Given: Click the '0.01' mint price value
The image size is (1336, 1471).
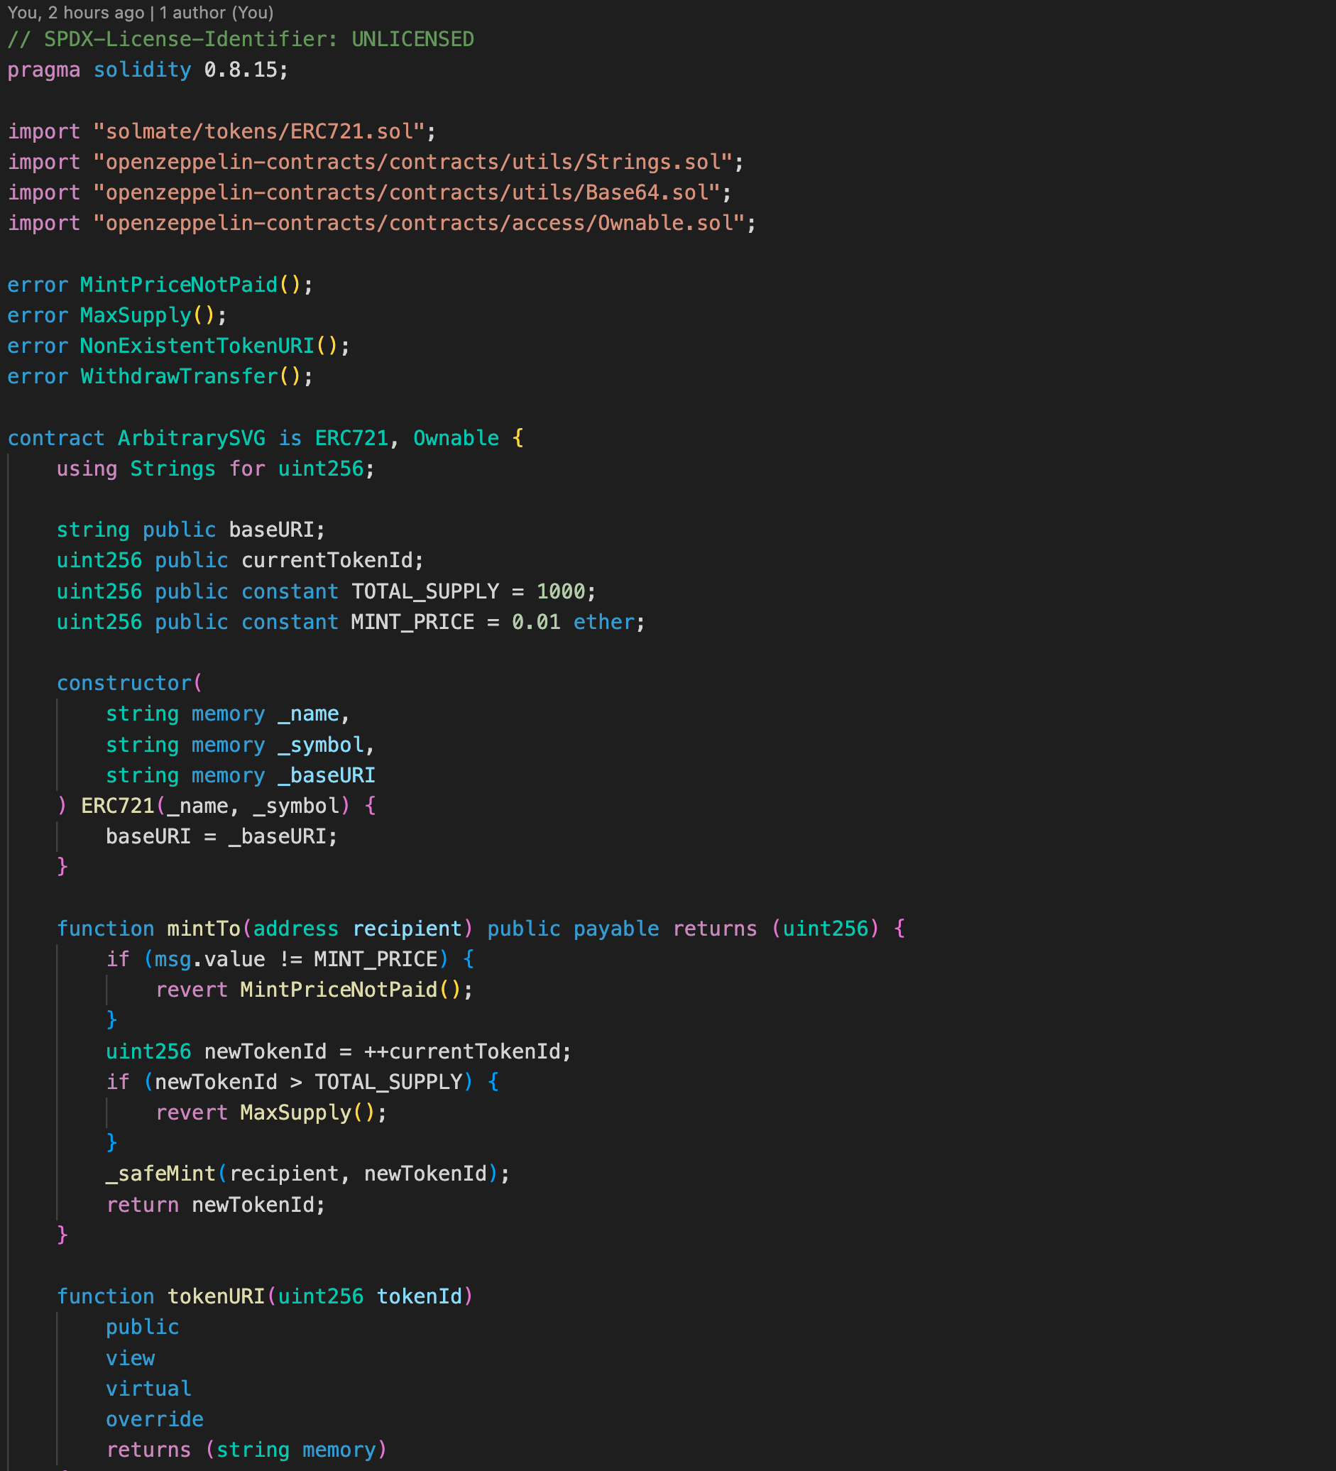Looking at the screenshot, I should pyautogui.click(x=536, y=622).
